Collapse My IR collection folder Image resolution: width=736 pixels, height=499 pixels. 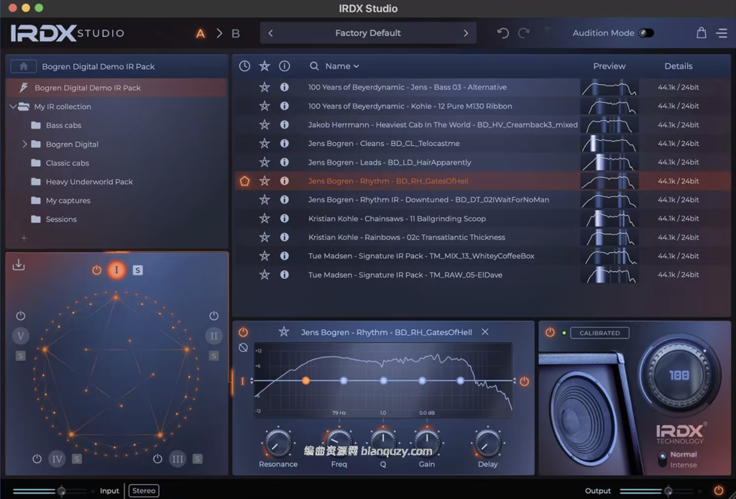(x=13, y=106)
